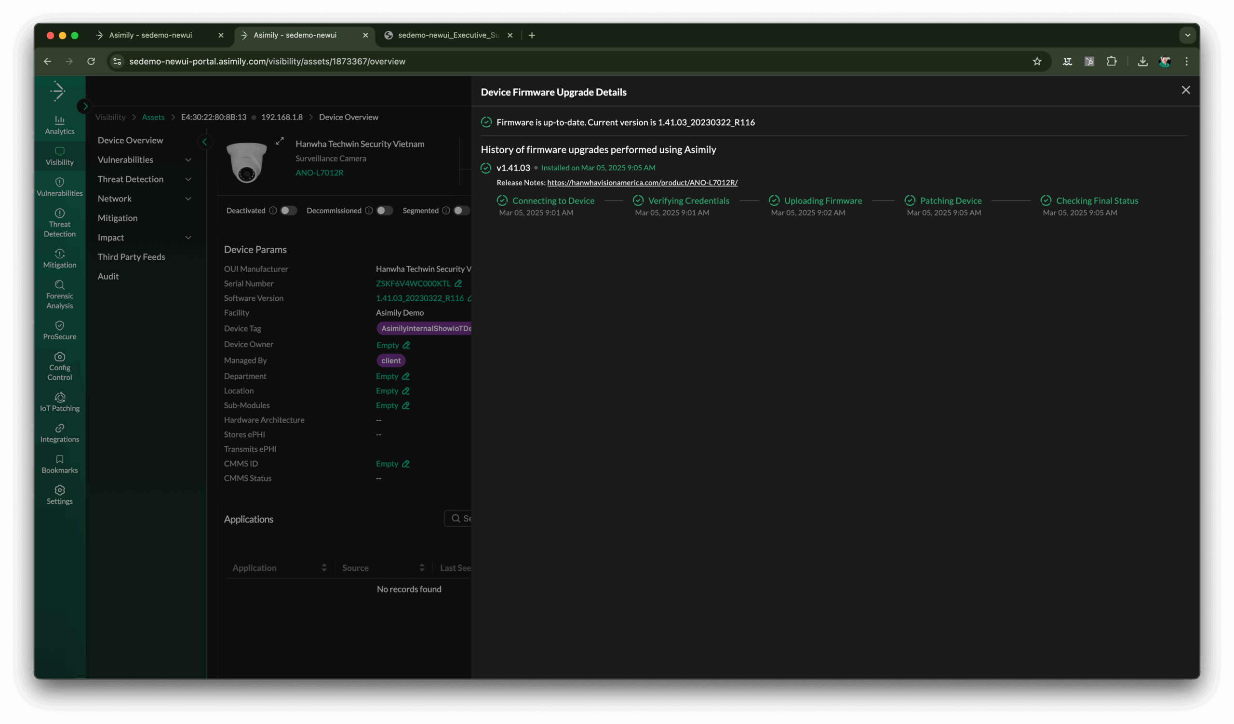Screen dimensions: 1234x724
Task: Edit the Department field
Action: (x=405, y=376)
